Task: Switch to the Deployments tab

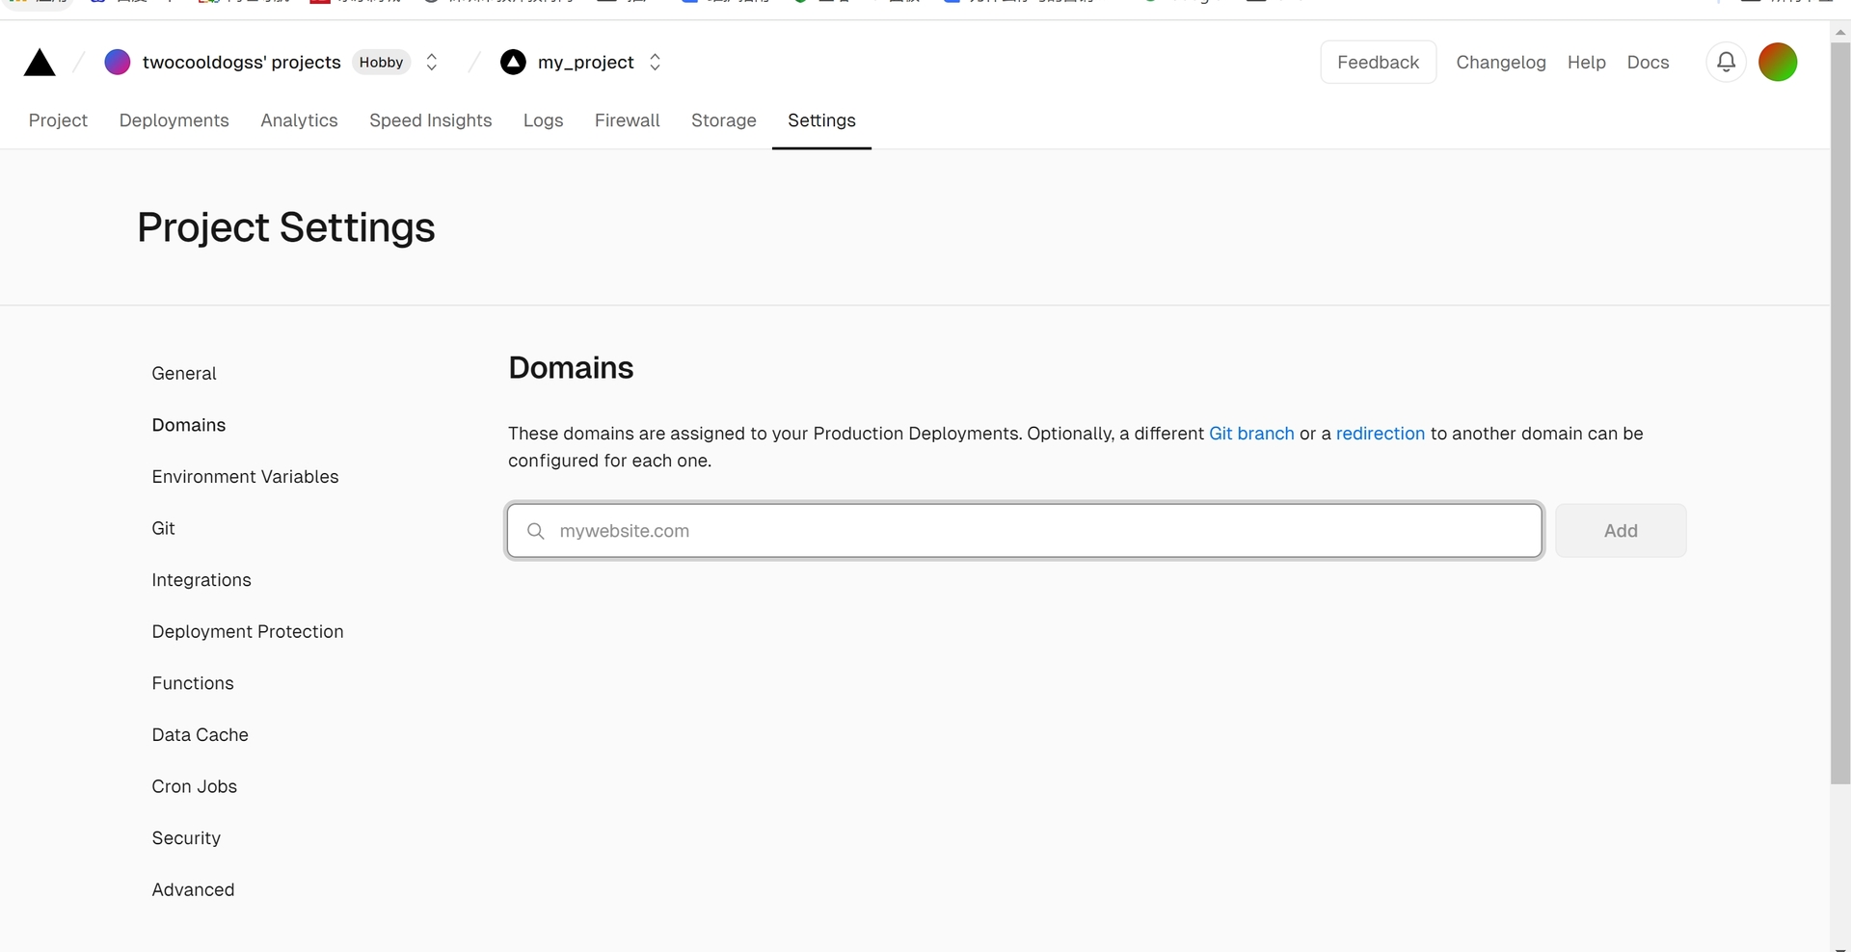Action: [174, 120]
